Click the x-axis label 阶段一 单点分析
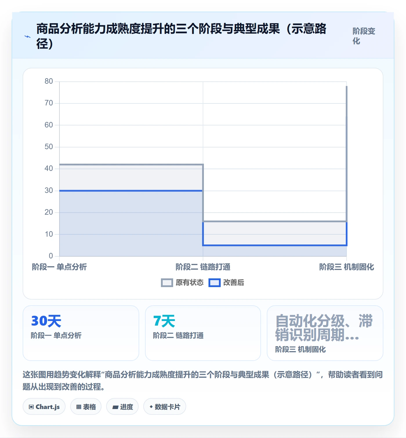This screenshot has height=438, width=406. 59,267
